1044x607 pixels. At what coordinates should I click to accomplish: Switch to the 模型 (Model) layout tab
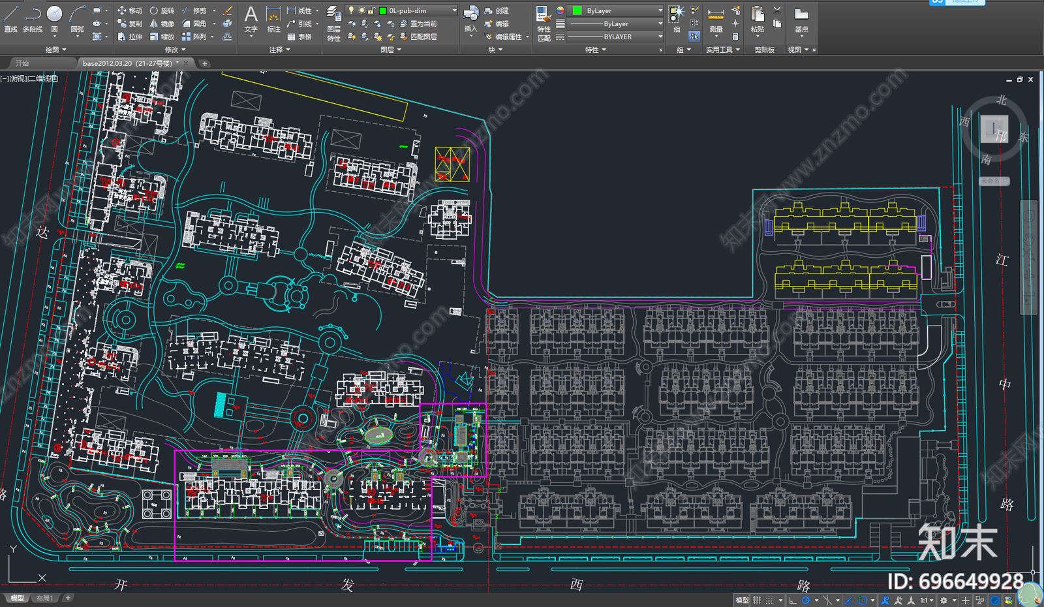[x=17, y=598]
